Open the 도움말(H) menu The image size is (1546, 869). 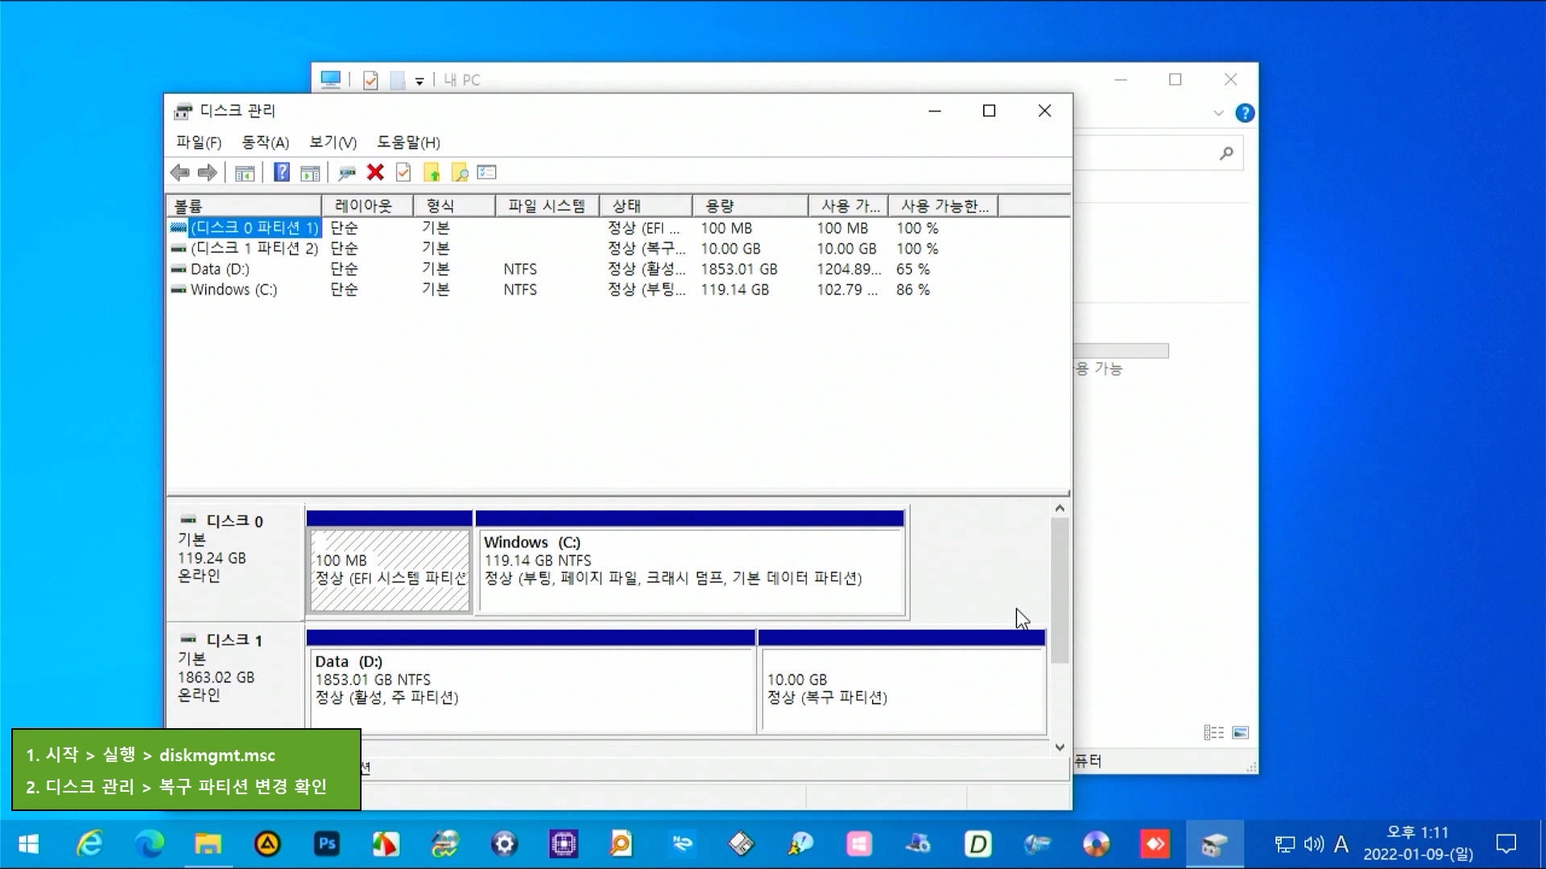click(408, 142)
